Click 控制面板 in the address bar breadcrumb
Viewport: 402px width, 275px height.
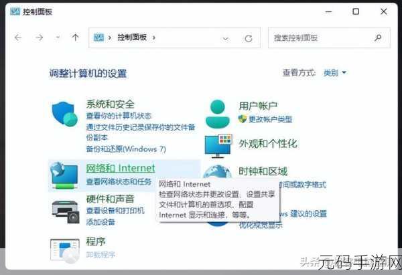[132, 37]
